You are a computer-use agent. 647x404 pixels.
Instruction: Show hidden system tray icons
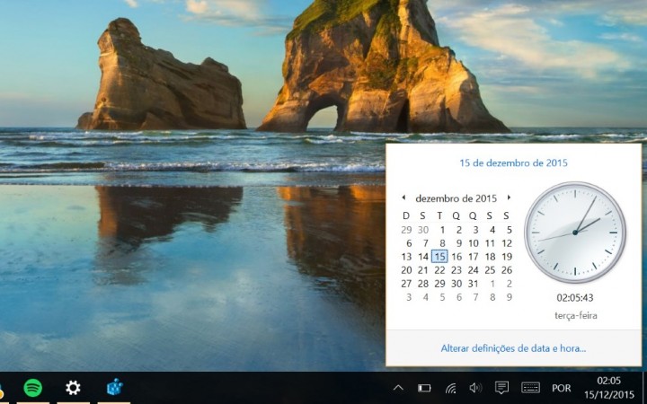pyautogui.click(x=398, y=388)
